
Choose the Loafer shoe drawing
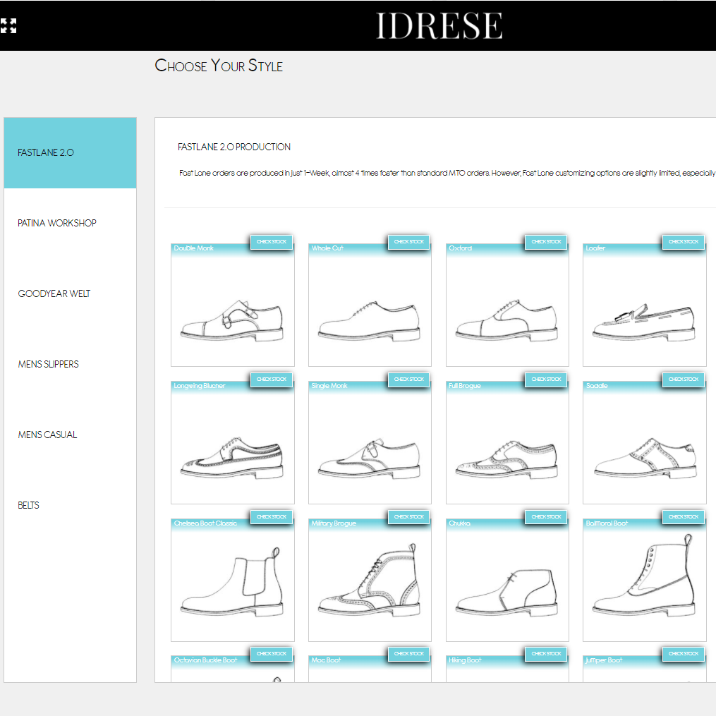[x=644, y=322]
